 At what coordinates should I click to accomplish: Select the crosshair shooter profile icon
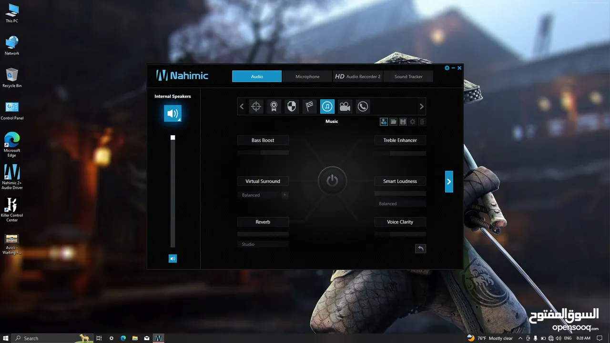point(256,107)
